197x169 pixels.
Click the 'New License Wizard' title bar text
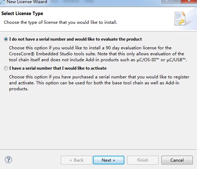pyautogui.click(x=27, y=2)
